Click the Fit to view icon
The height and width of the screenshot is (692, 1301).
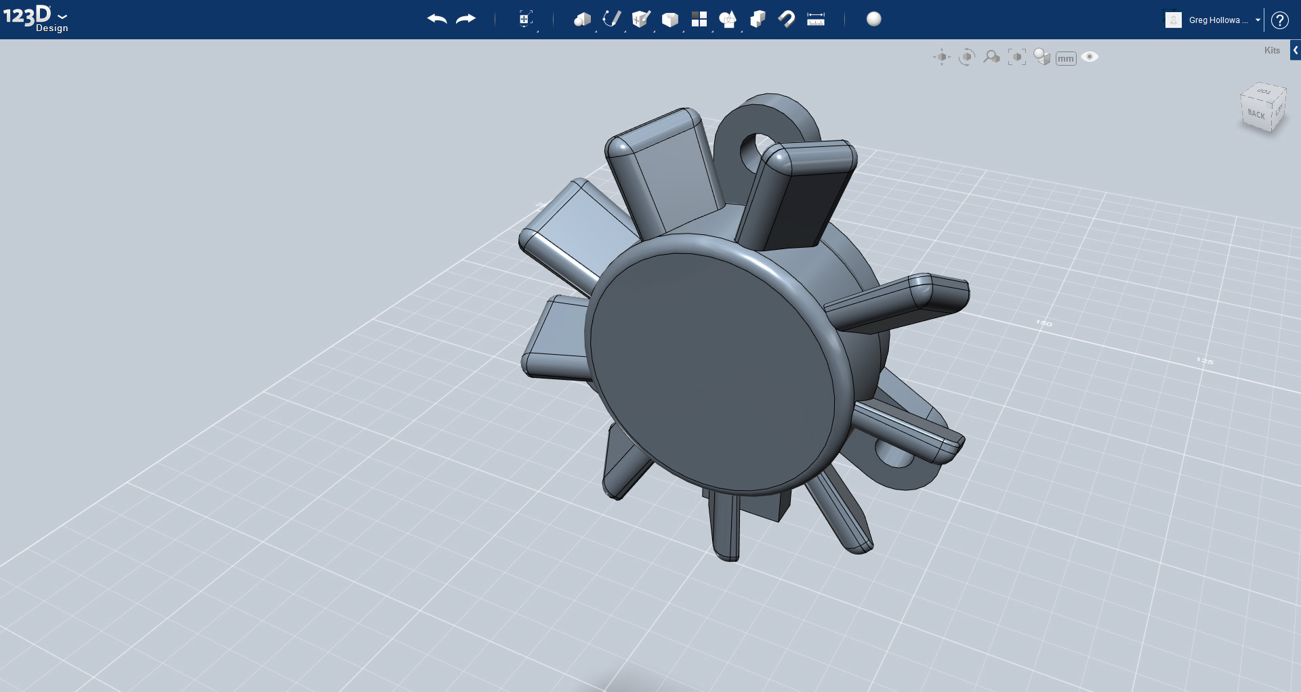click(1017, 58)
